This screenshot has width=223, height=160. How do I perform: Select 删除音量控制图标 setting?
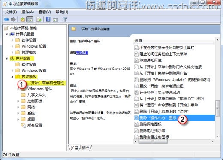154,137
